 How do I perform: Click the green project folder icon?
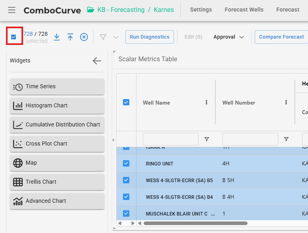(x=91, y=10)
